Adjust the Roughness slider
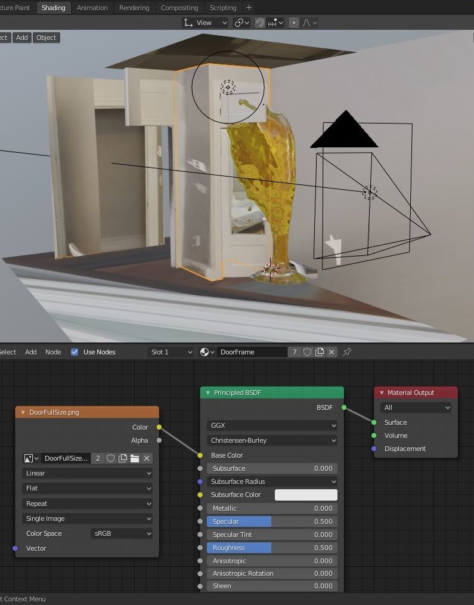 click(272, 548)
